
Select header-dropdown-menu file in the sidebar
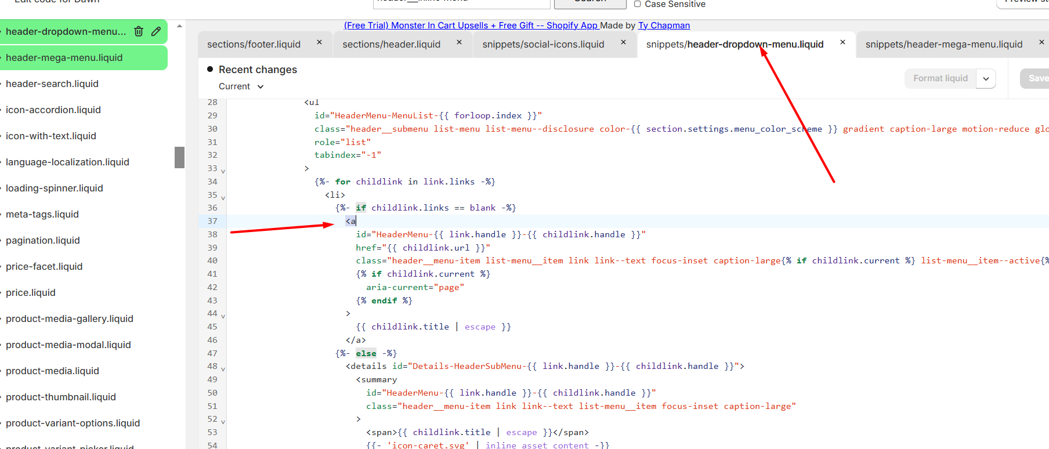click(x=66, y=31)
